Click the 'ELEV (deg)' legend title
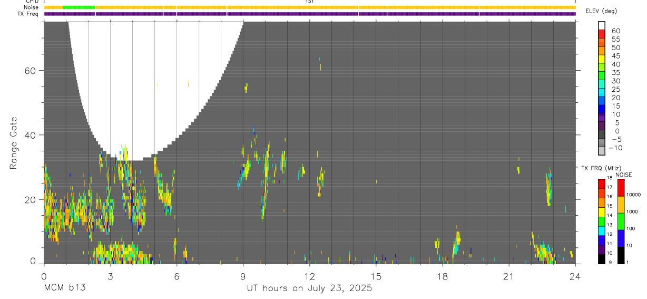This screenshot has height=299, width=647. click(601, 11)
